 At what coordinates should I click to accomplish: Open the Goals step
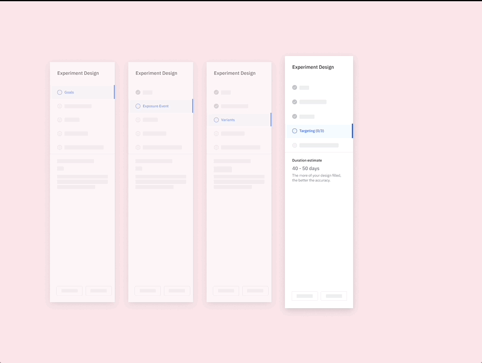pyautogui.click(x=69, y=92)
